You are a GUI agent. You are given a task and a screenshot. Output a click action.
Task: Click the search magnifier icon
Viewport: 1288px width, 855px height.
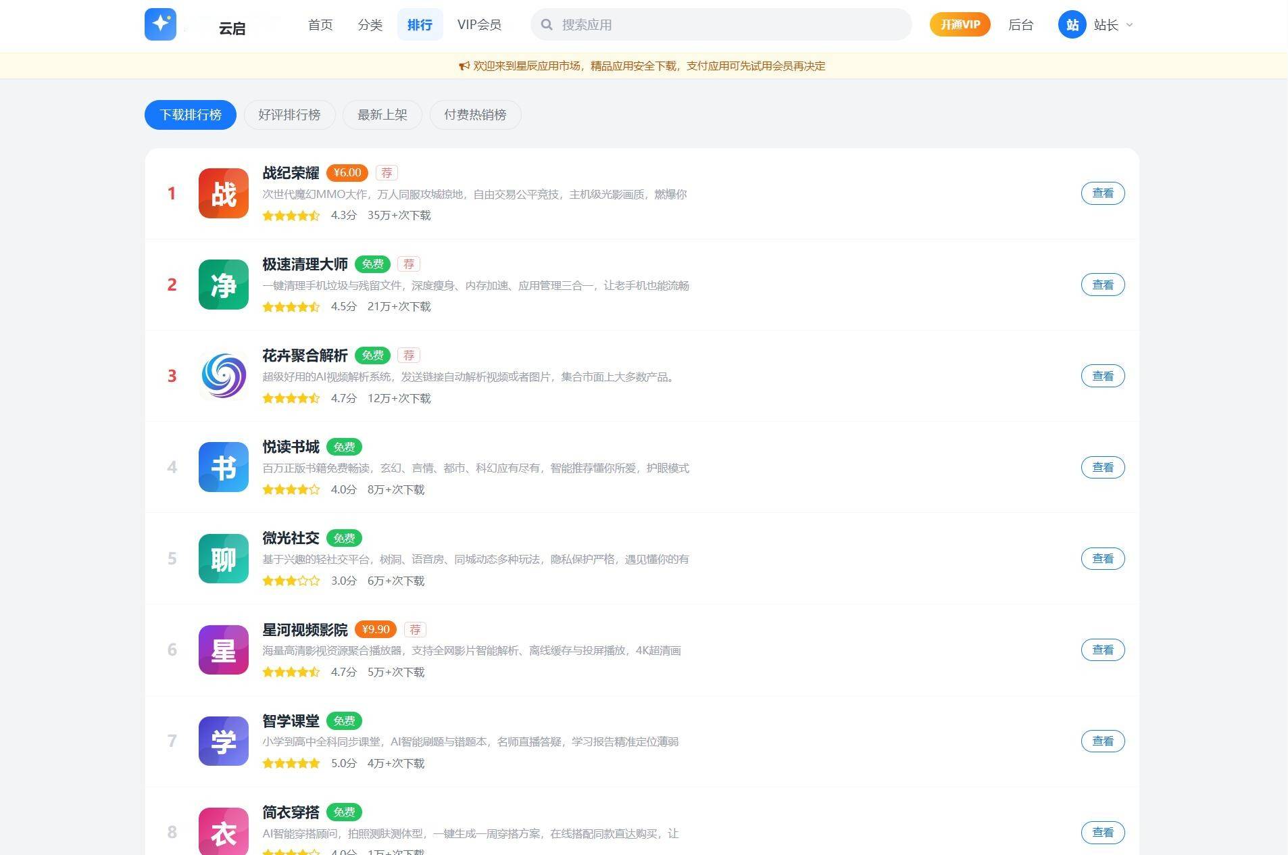tap(547, 25)
